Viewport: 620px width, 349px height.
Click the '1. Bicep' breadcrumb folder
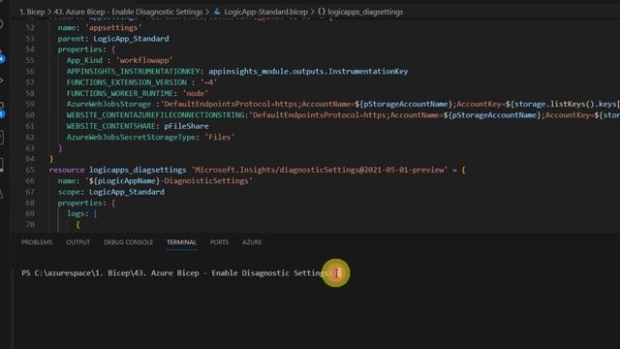point(32,12)
